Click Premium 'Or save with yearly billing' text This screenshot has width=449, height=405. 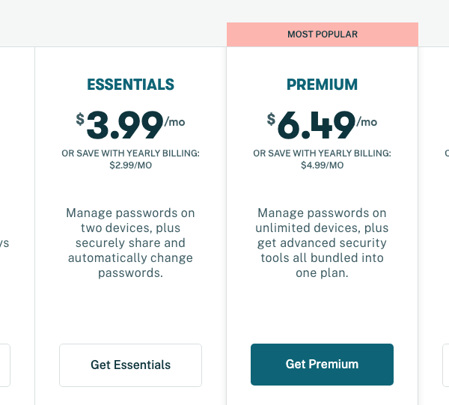[x=322, y=153]
